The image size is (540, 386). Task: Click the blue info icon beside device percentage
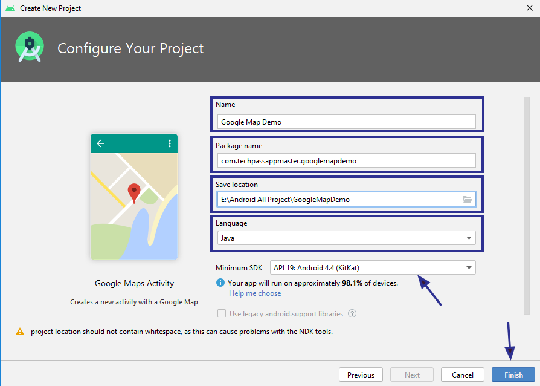pos(220,283)
